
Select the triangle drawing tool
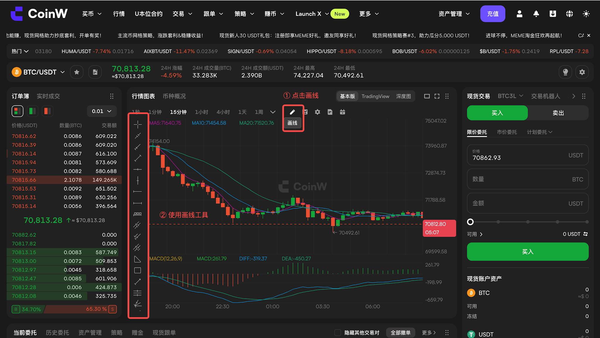pos(138,259)
